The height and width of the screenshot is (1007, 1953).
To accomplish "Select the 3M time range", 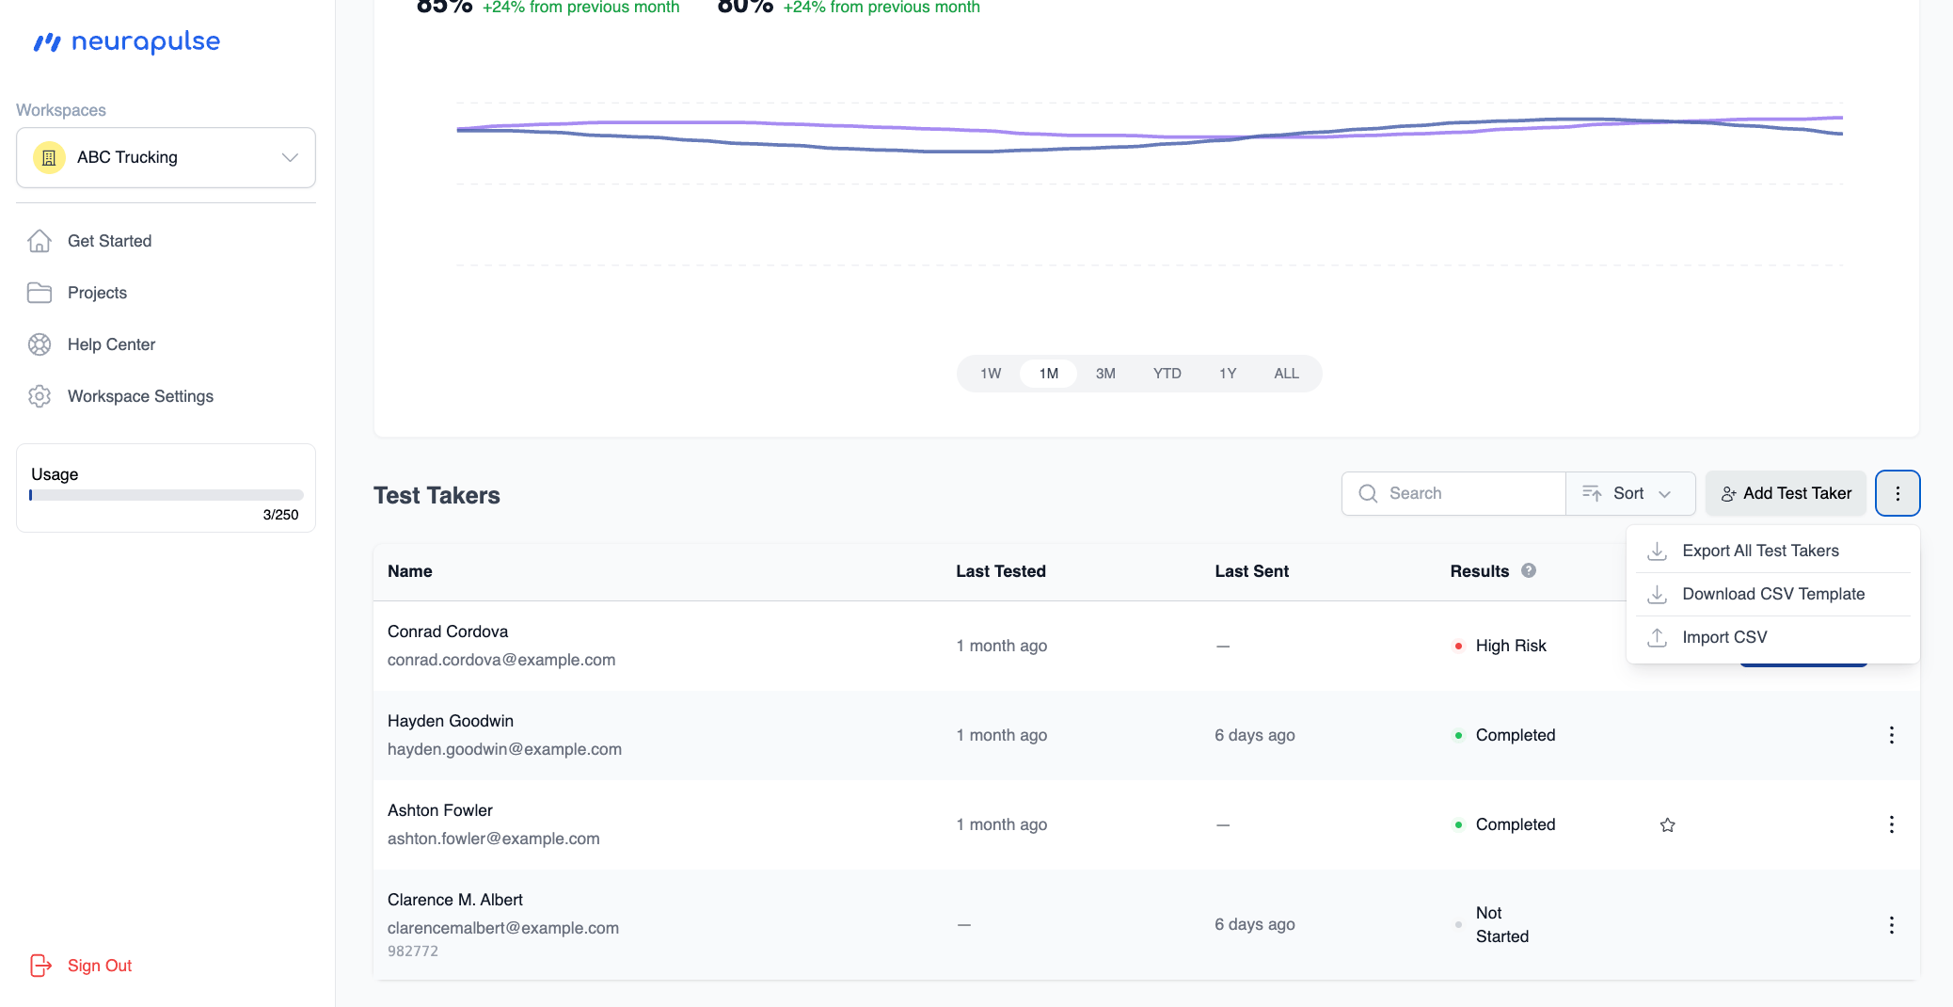I will pos(1105,374).
